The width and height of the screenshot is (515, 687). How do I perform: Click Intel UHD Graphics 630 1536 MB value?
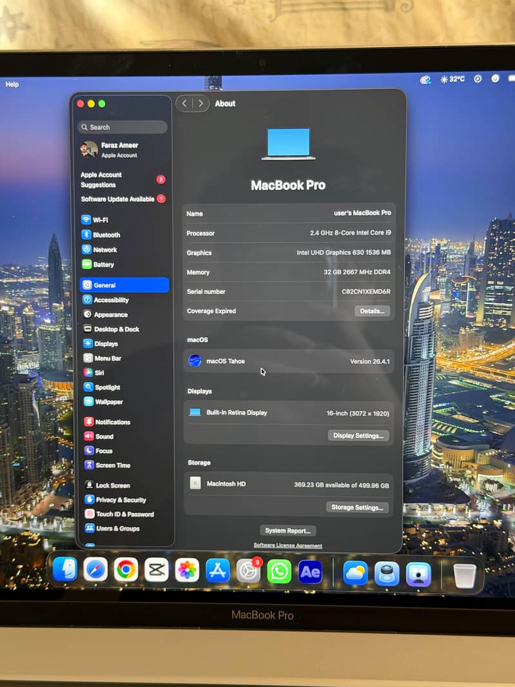pos(344,253)
